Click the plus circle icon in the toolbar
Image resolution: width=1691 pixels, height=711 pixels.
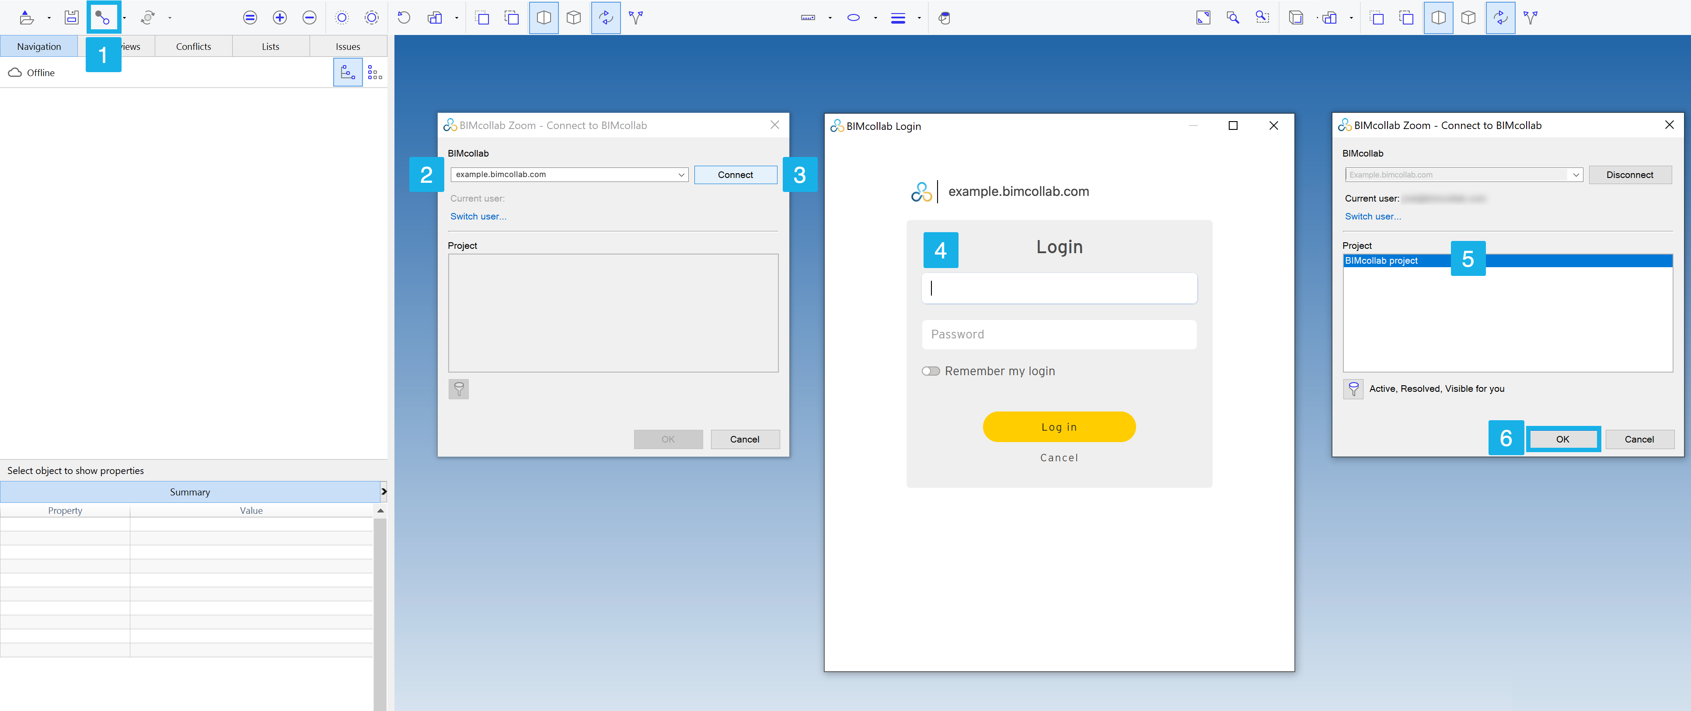(279, 18)
